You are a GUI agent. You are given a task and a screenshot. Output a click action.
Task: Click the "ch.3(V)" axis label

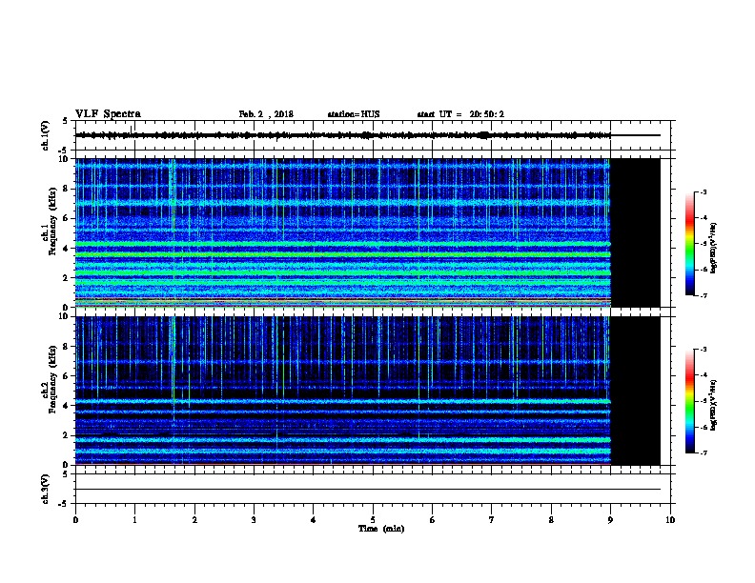pyautogui.click(x=45, y=489)
